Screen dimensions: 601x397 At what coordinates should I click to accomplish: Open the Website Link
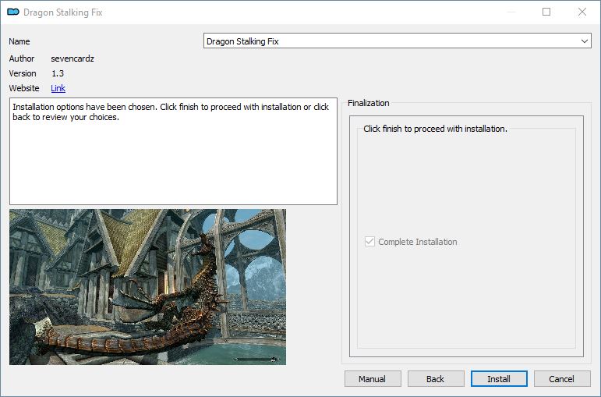58,88
